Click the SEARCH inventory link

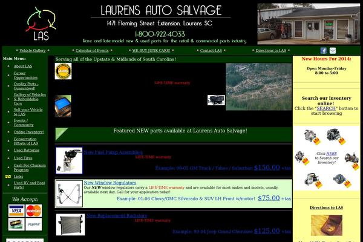pyautogui.click(x=326, y=108)
